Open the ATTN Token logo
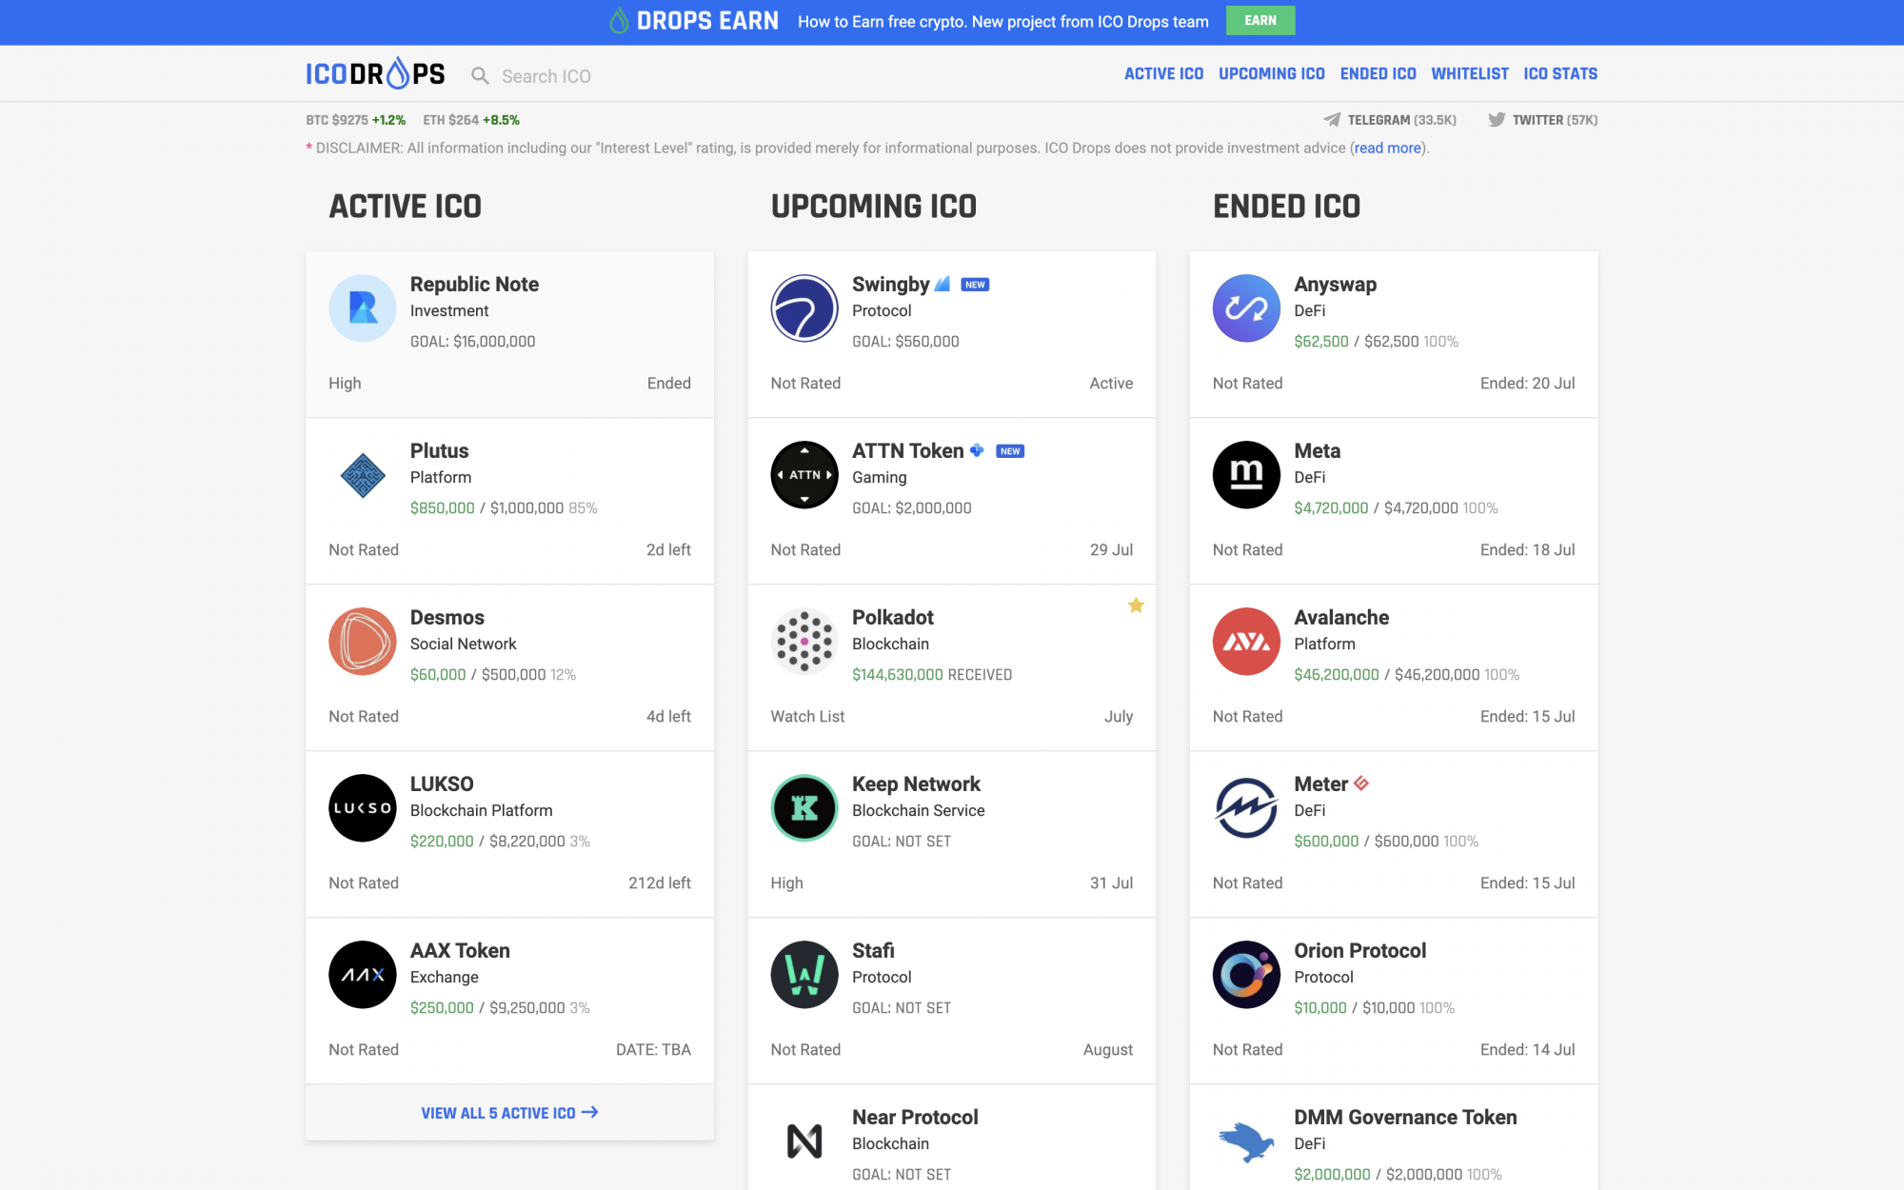 pyautogui.click(x=804, y=475)
